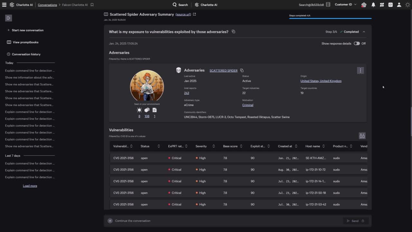
Task: Open the 243 intel reports link
Action: 187,93
